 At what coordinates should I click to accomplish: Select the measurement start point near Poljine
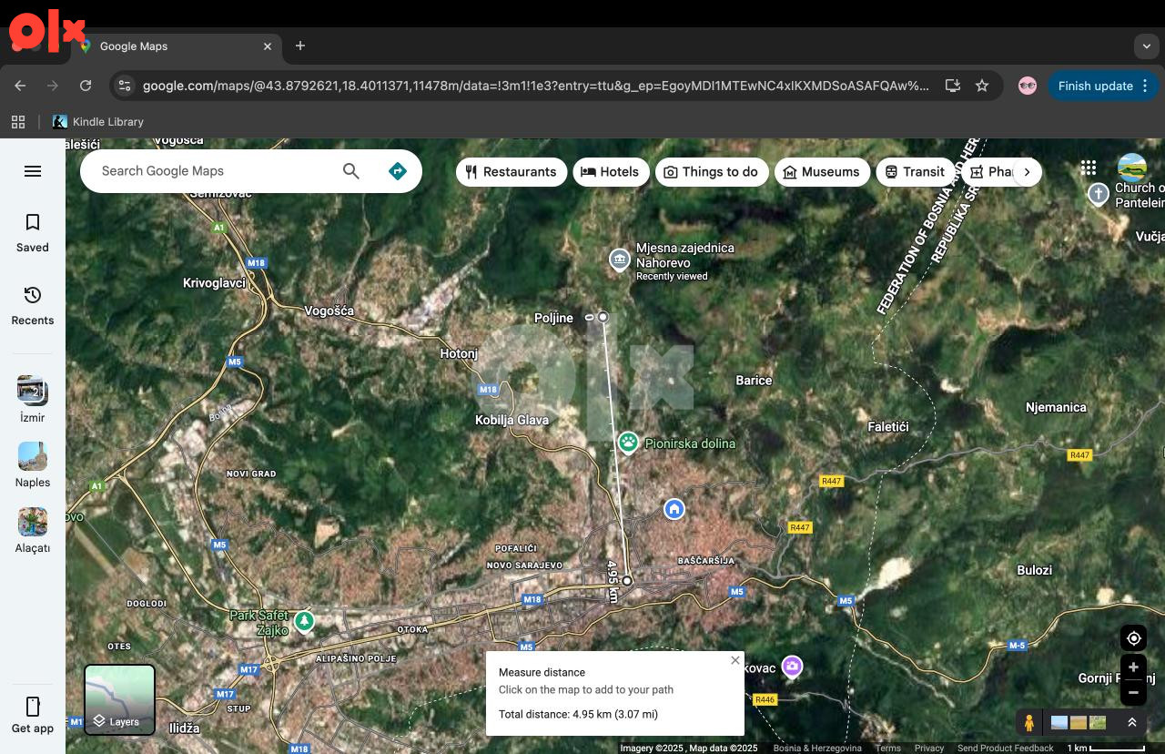pos(603,317)
